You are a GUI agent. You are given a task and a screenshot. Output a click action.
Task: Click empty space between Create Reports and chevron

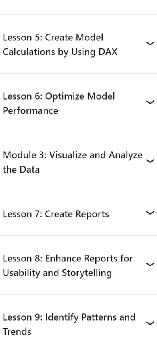point(127,213)
